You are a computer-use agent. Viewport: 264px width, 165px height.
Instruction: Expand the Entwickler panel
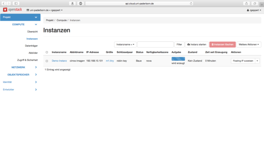[20, 90]
